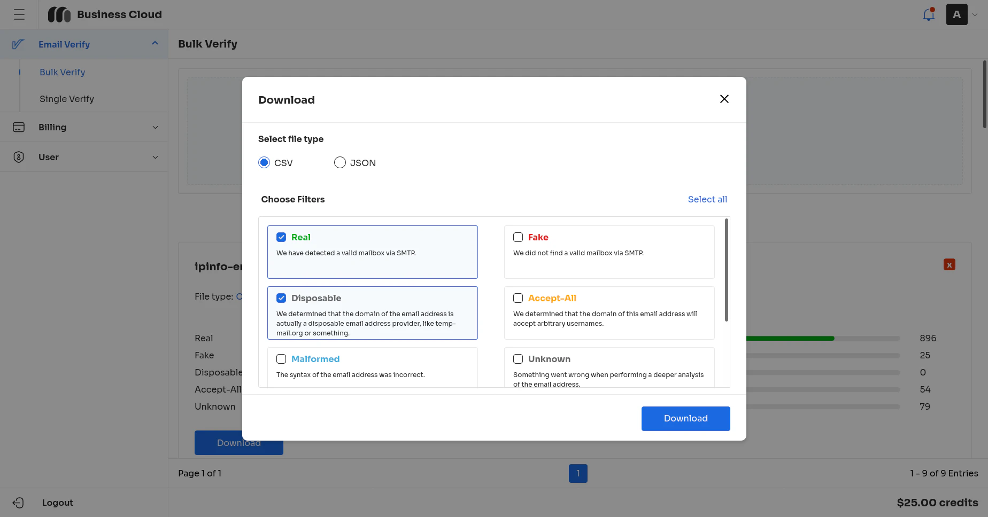The height and width of the screenshot is (517, 988).
Task: Enable the Fake filter checkbox
Action: (x=518, y=237)
